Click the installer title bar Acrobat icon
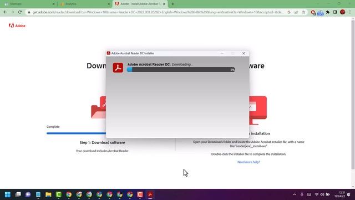The image size is (355, 200). (x=109, y=53)
